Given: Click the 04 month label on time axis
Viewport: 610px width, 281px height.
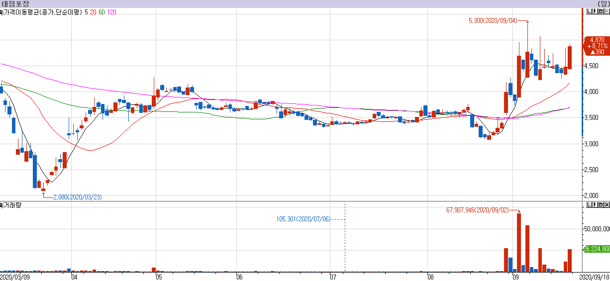Looking at the screenshot, I should [74, 277].
